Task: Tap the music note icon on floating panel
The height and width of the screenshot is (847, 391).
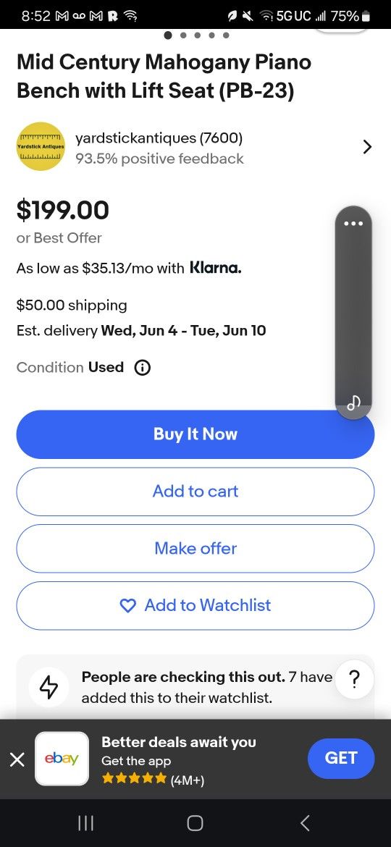Action: click(354, 402)
